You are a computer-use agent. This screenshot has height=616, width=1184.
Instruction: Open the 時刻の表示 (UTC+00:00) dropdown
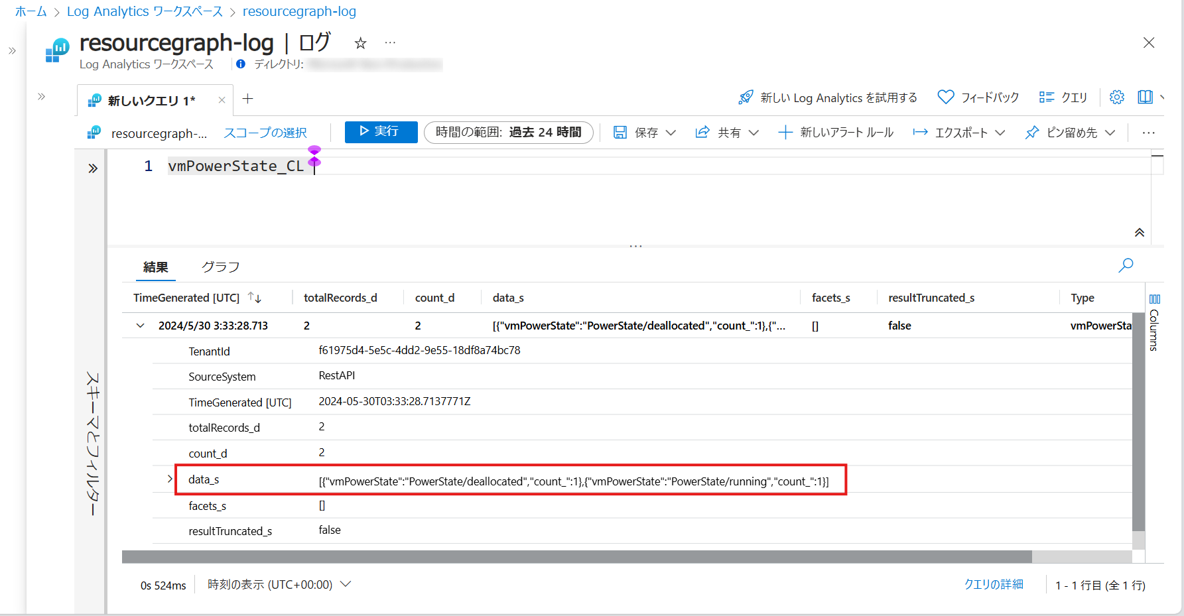(279, 584)
